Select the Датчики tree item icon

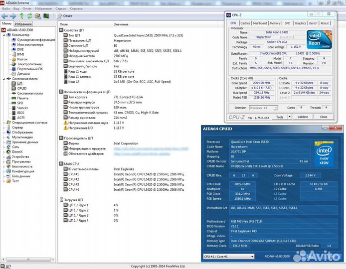click(x=13, y=74)
